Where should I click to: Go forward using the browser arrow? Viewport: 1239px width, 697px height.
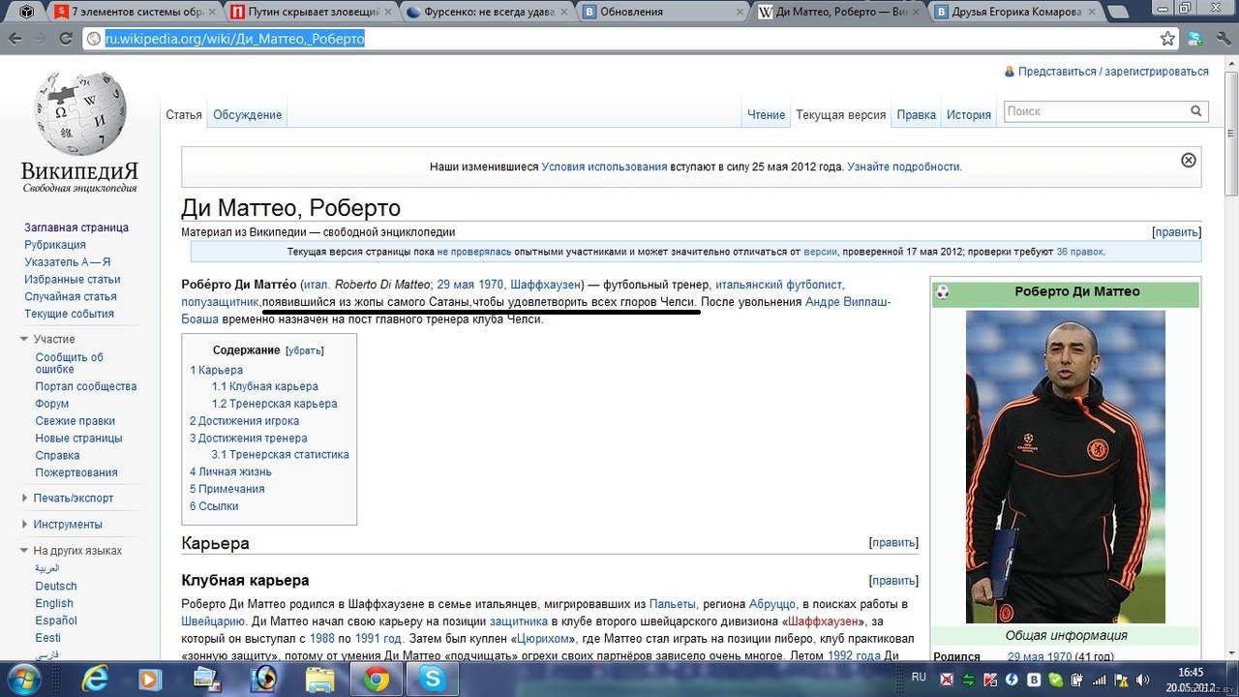click(40, 39)
